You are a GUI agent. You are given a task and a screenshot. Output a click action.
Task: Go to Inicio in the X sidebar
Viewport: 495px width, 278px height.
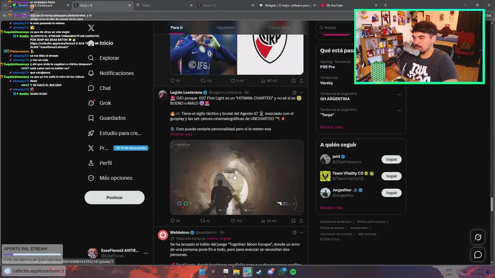pyautogui.click(x=101, y=43)
